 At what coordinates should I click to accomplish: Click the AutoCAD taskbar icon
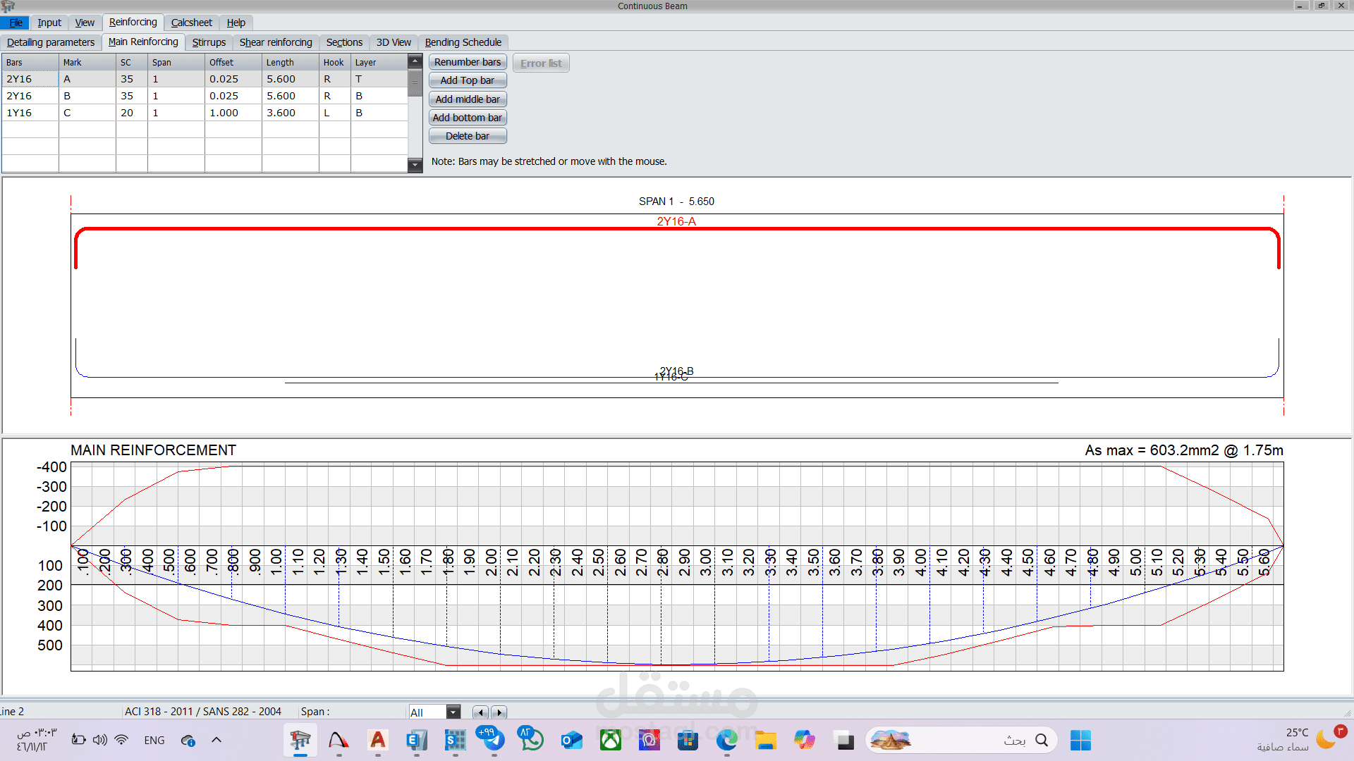[x=378, y=740]
